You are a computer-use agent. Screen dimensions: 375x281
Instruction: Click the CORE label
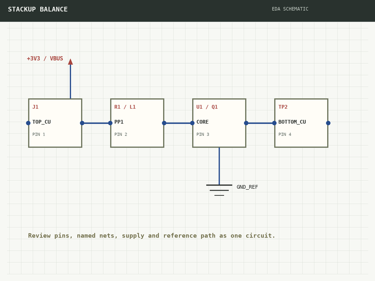202,122
